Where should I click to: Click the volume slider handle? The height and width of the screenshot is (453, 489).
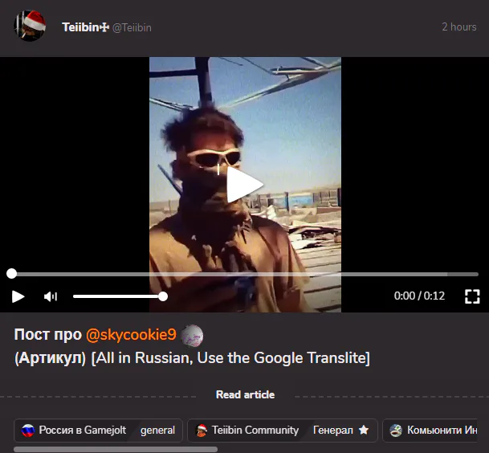[163, 296]
